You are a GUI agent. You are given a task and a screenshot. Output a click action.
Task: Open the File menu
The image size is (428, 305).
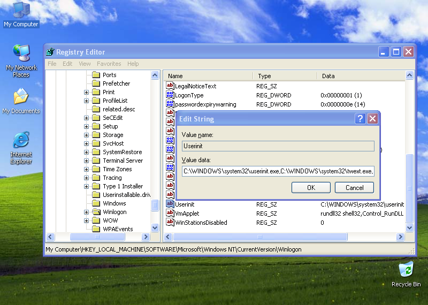tap(52, 64)
